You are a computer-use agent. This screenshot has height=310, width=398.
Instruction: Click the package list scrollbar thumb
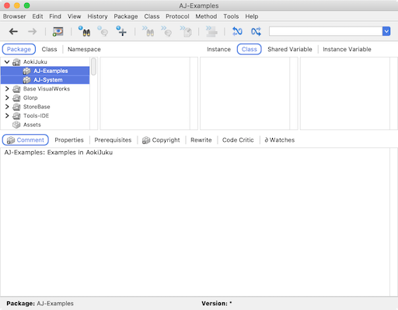coord(93,67)
